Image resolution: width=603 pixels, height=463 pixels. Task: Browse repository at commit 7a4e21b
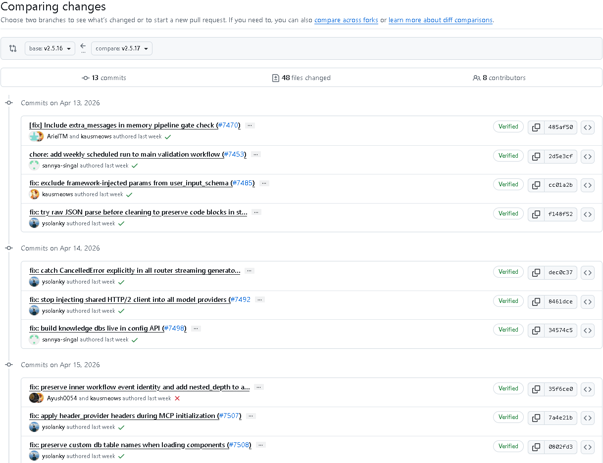click(587, 418)
